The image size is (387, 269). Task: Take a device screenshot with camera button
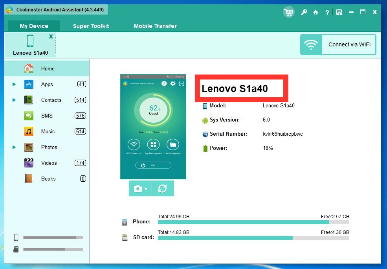[x=138, y=188]
